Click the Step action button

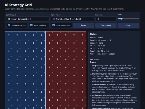point(106,25)
